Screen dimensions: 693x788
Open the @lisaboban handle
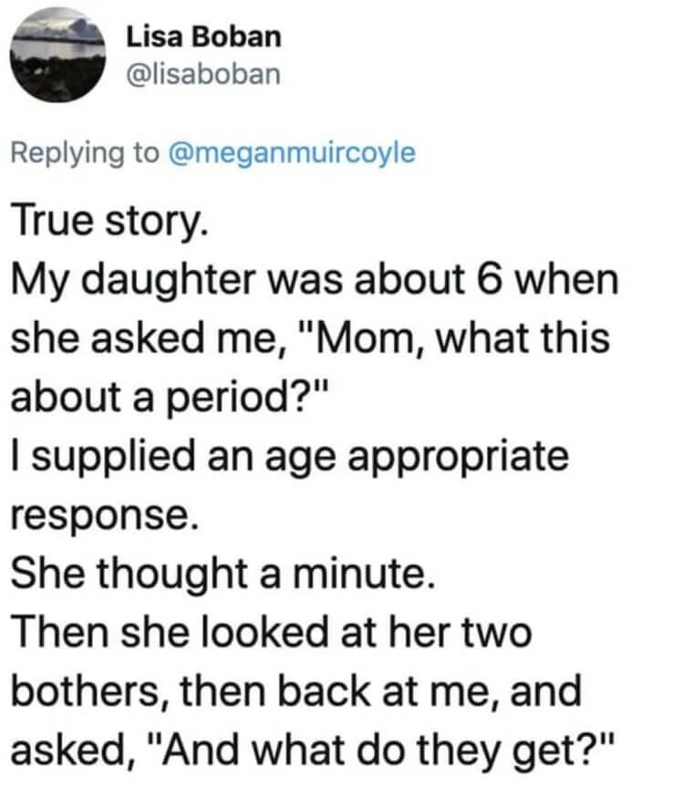point(203,75)
